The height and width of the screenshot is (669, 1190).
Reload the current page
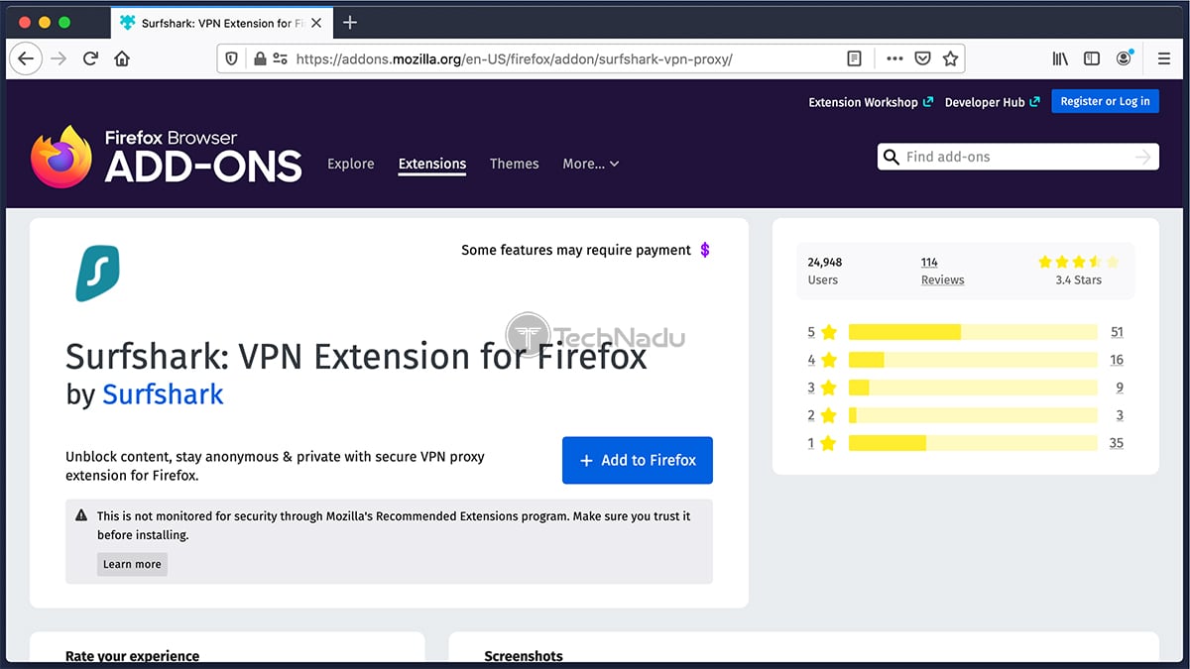tap(90, 58)
